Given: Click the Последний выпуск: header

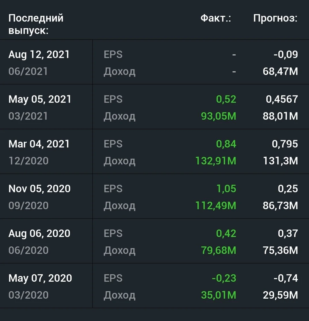Looking at the screenshot, I should coord(36,24).
